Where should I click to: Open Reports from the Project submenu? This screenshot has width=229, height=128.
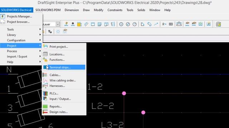click(64, 106)
